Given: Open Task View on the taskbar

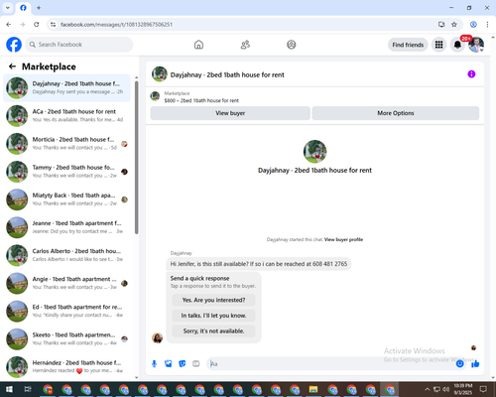Looking at the screenshot, I should pyautogui.click(x=28, y=389).
